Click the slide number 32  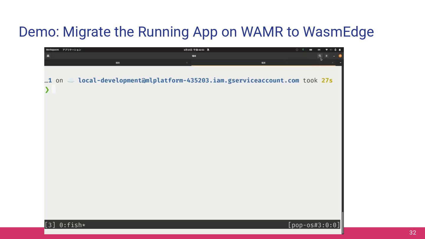click(x=413, y=233)
